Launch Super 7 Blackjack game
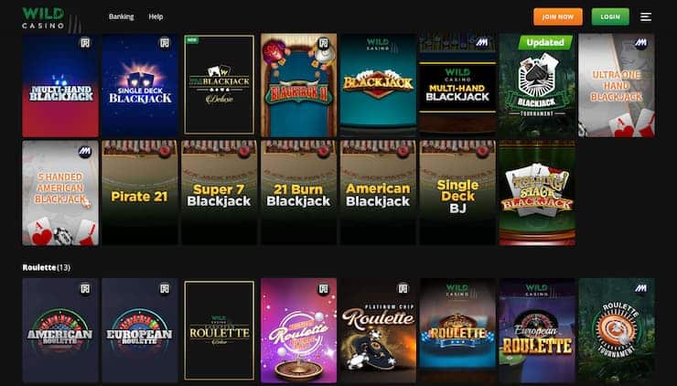The image size is (677, 386). coord(219,193)
